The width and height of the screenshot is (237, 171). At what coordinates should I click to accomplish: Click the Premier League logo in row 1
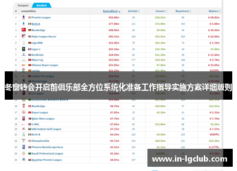coord(24,17)
